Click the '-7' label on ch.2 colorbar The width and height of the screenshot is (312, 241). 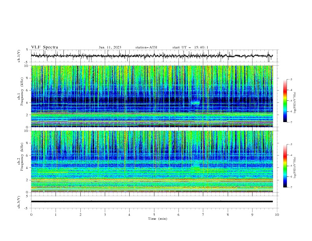click(290, 187)
